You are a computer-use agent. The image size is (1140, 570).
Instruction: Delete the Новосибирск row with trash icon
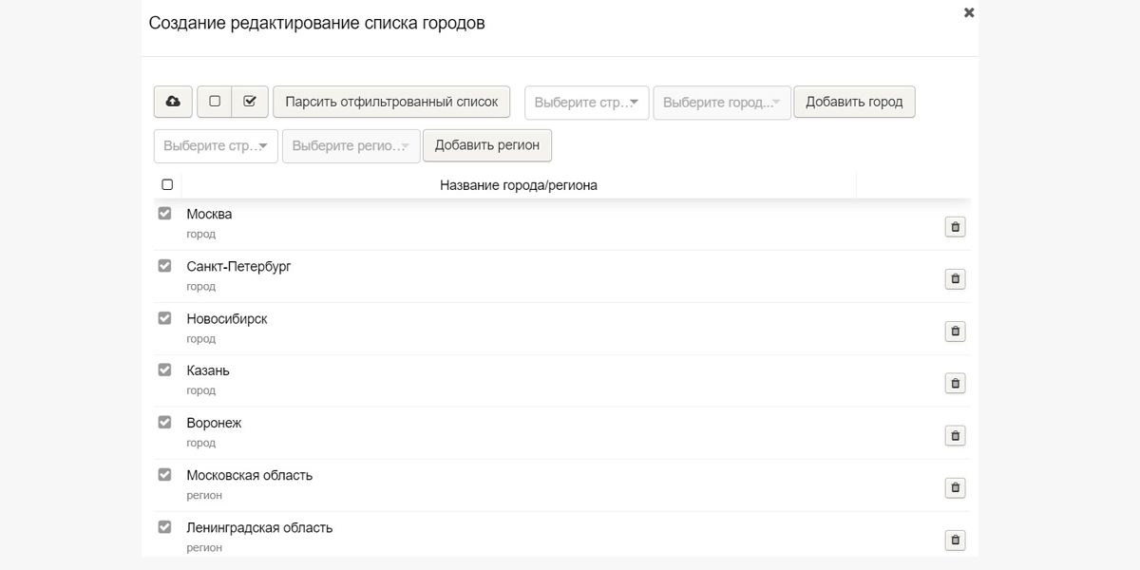(x=955, y=332)
